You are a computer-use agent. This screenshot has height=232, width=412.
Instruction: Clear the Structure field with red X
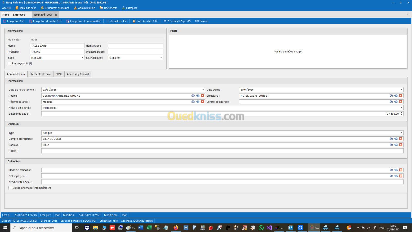401,96
